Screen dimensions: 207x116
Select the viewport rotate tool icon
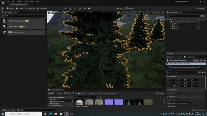click(125, 13)
